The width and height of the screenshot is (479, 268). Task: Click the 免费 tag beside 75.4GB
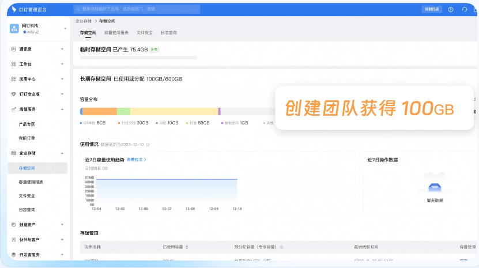(154, 50)
